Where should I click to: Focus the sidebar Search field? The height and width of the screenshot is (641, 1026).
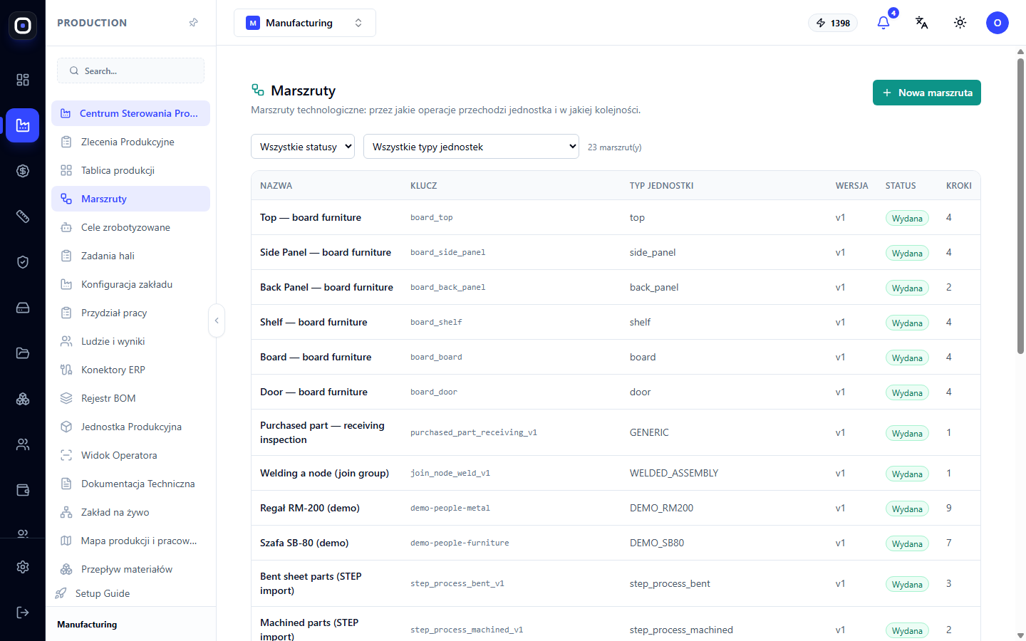pos(130,71)
